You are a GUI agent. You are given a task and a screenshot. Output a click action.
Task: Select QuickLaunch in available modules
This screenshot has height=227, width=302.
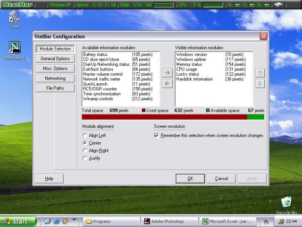(x=121, y=84)
